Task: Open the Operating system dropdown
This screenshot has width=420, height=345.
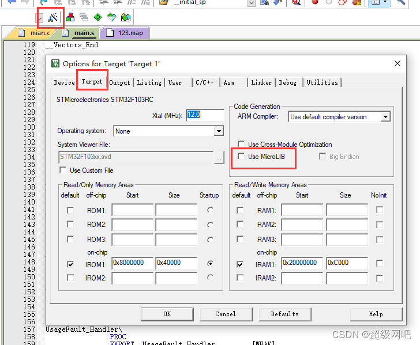Action: [219, 131]
